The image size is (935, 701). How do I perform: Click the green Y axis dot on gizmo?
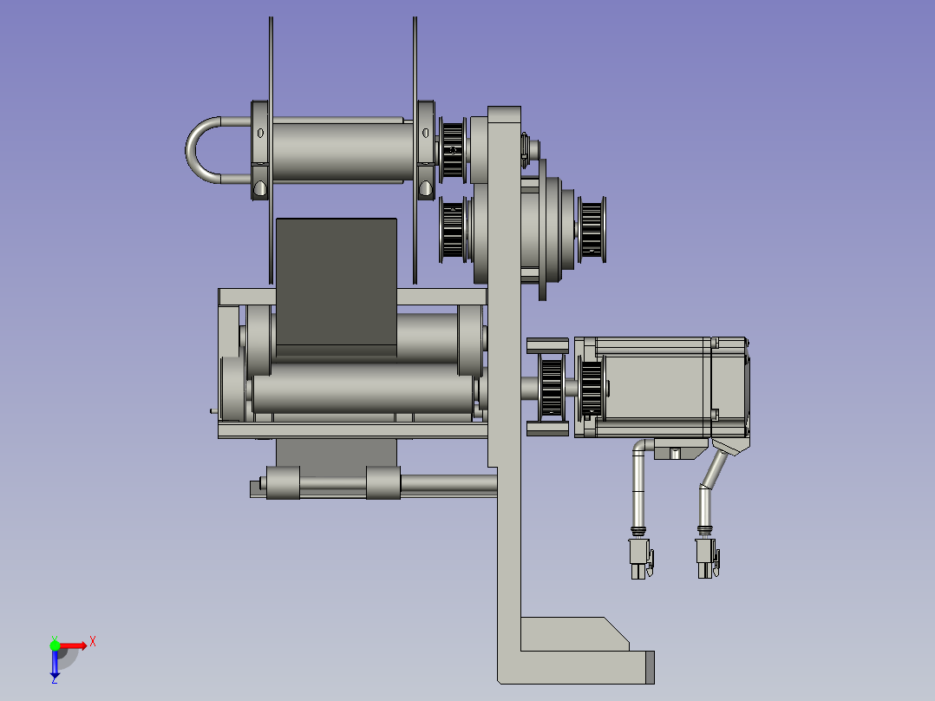(x=55, y=645)
